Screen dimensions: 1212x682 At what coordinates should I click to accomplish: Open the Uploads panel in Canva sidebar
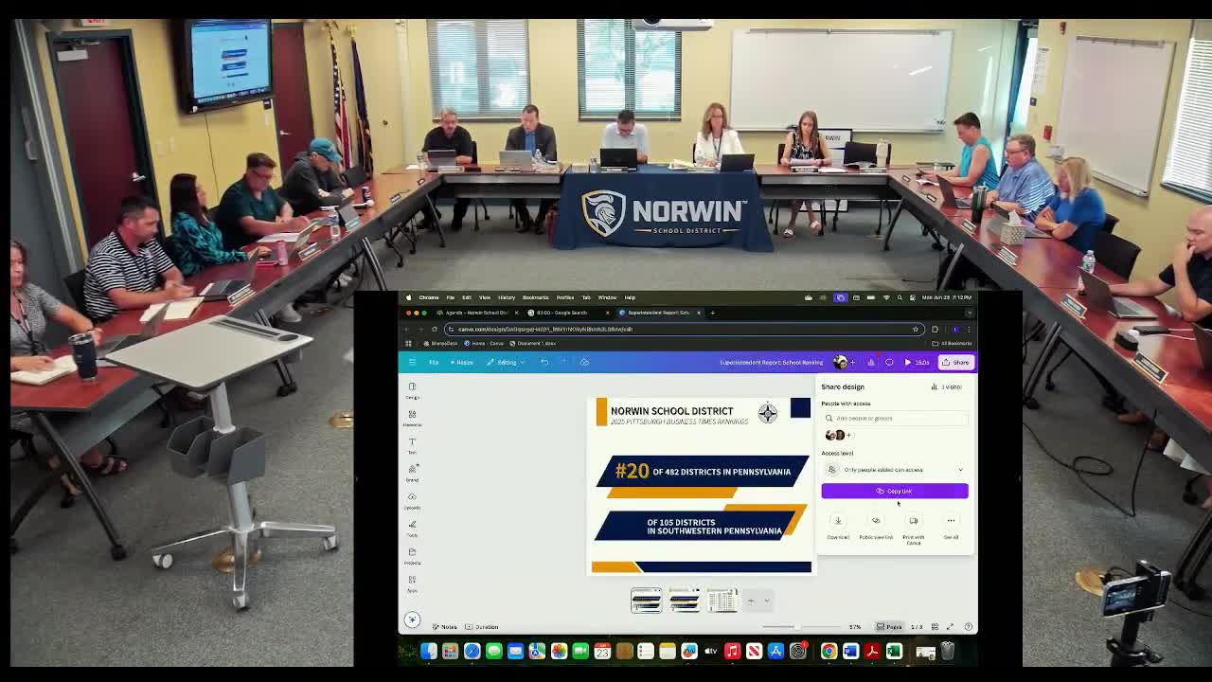click(x=412, y=500)
